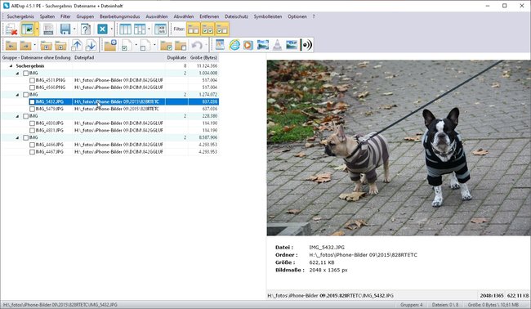Tick the checkbox for IMG_5479.JPG
Image resolution: width=531 pixels, height=309 pixels.
tap(32, 109)
